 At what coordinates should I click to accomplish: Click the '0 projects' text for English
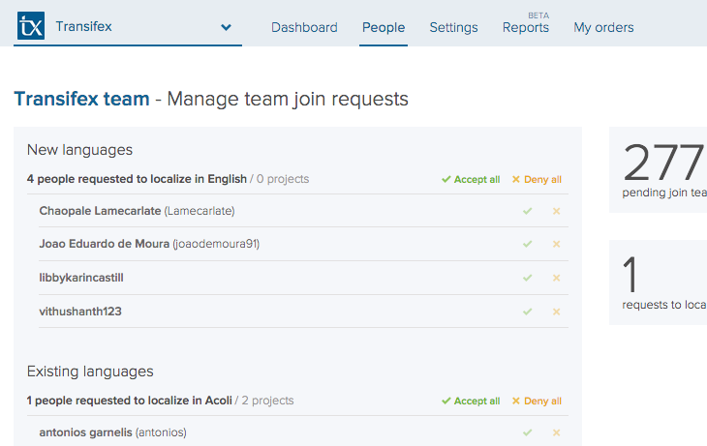coord(283,179)
